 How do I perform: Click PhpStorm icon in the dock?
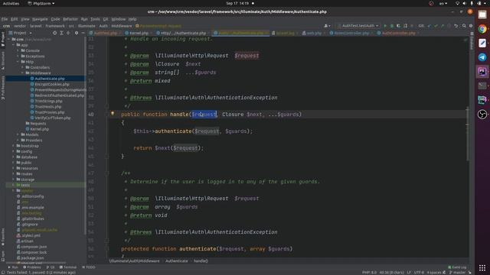coord(482,72)
